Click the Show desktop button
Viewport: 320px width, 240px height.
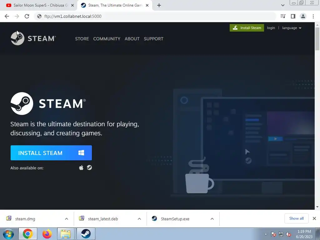[x=318, y=234]
